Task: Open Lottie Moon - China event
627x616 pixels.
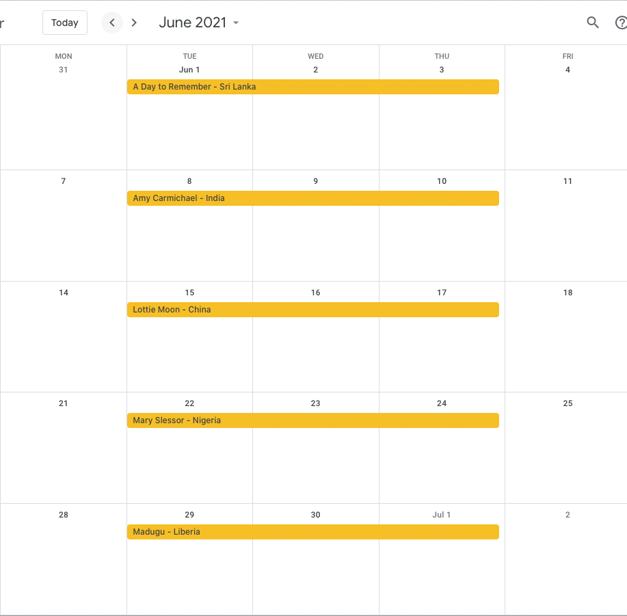Action: 312,310
